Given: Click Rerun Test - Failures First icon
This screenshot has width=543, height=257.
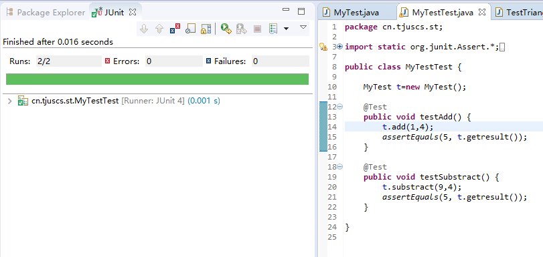Looking at the screenshot, I should tap(242, 29).
